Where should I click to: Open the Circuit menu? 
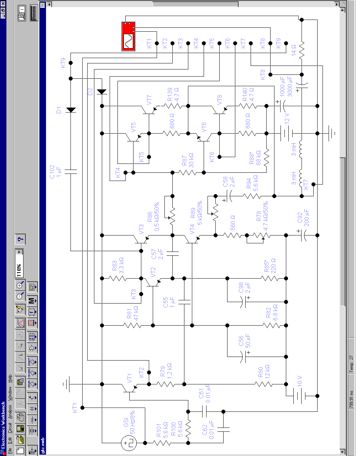tap(10, 427)
